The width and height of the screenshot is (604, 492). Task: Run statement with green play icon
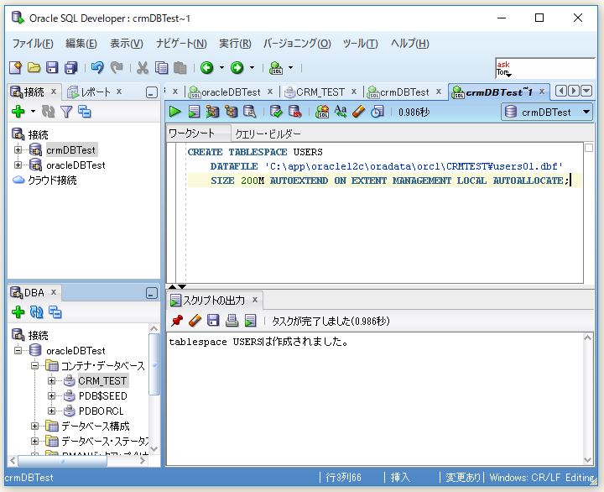tap(174, 112)
